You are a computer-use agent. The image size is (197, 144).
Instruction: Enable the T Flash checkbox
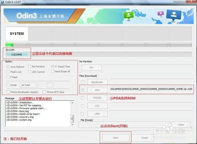[x=8, y=77]
